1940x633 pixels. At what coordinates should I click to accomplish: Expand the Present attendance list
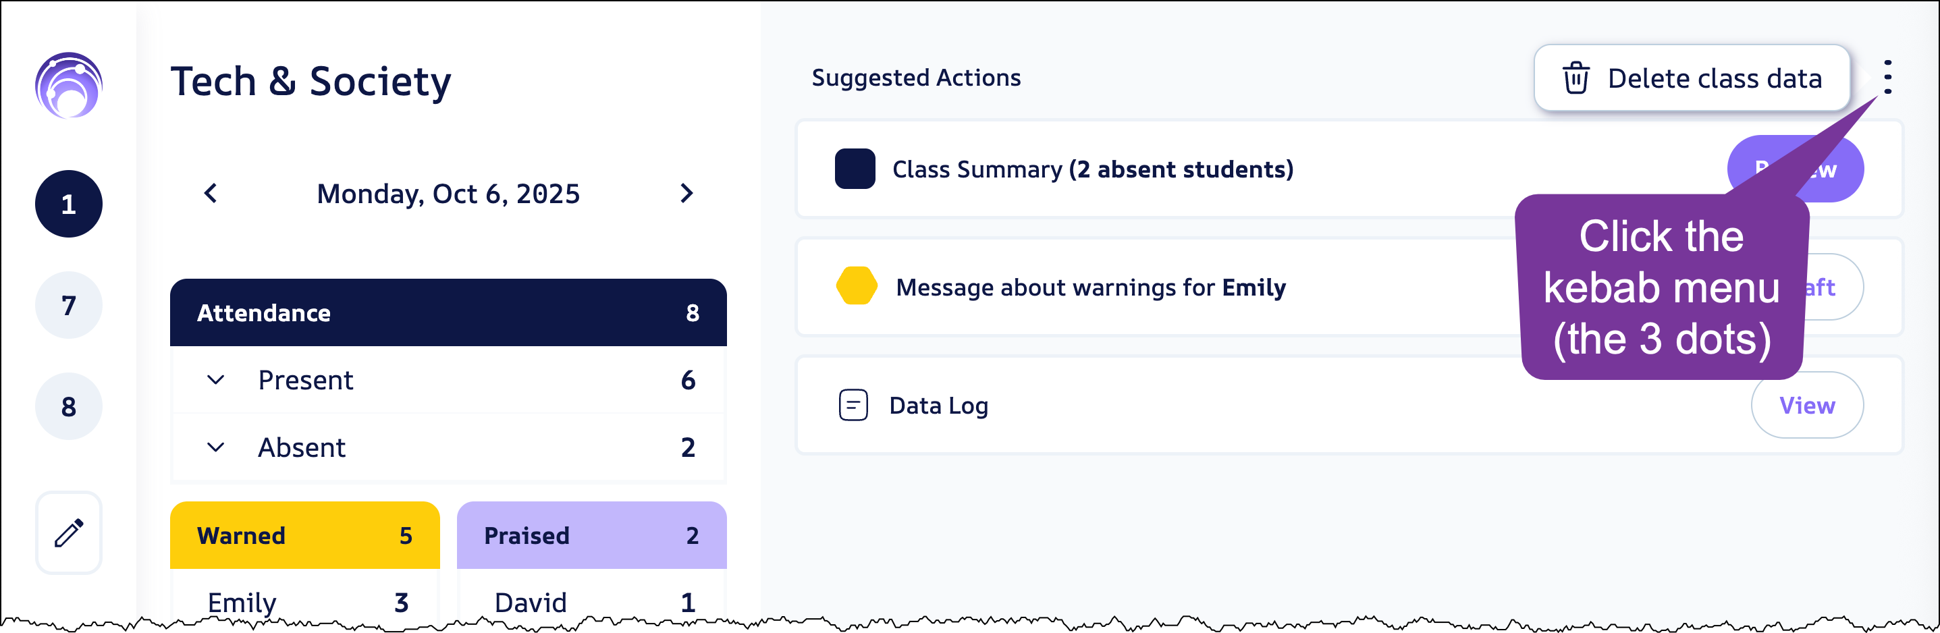click(x=215, y=380)
